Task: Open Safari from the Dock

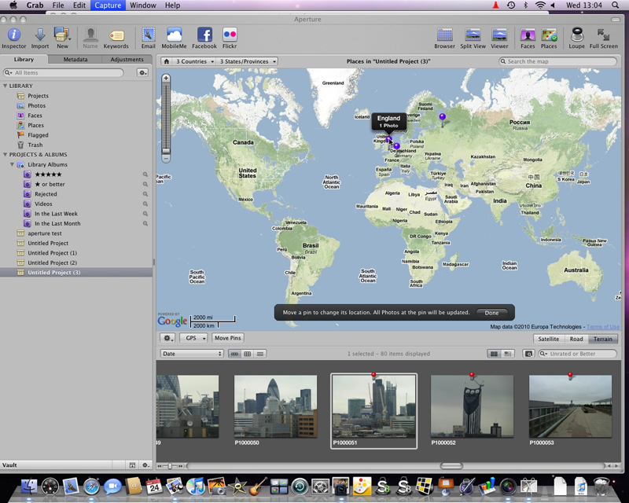Action: [x=91, y=487]
